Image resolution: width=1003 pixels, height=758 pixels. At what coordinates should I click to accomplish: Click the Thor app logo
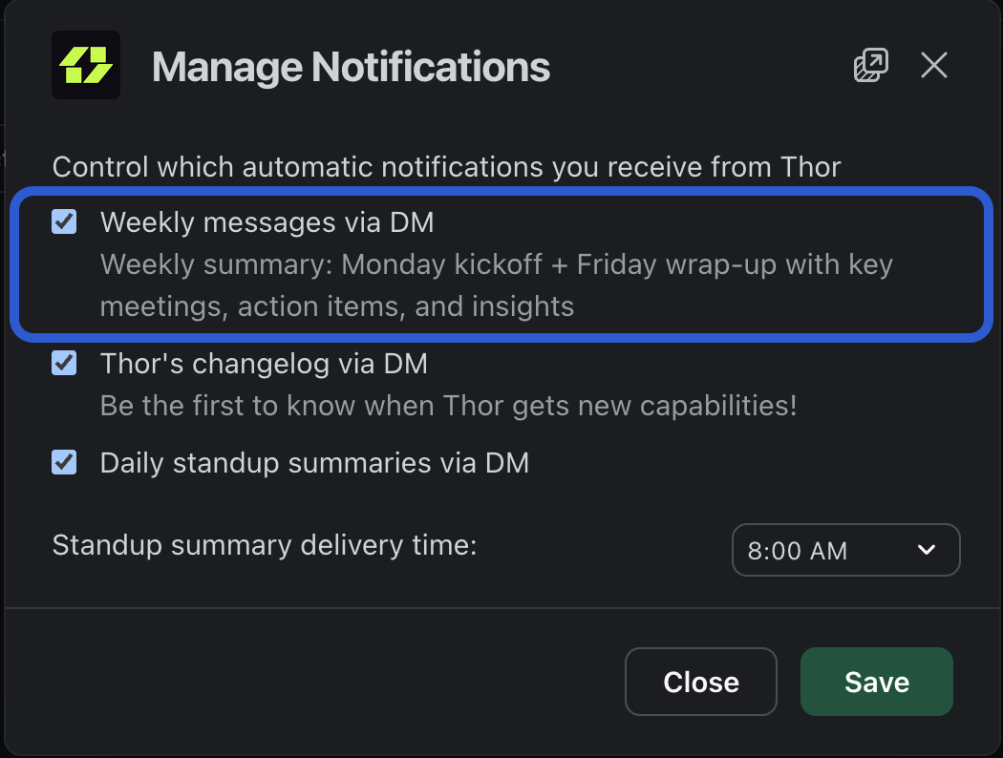coord(86,65)
